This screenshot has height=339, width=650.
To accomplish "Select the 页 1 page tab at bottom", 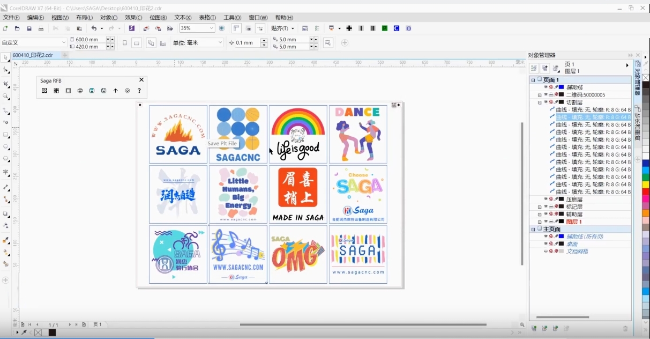I will [98, 325].
